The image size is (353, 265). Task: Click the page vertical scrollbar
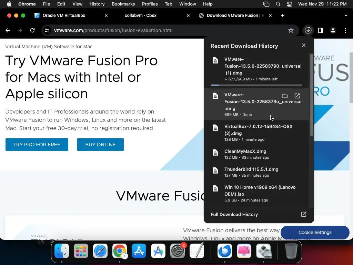351,77
